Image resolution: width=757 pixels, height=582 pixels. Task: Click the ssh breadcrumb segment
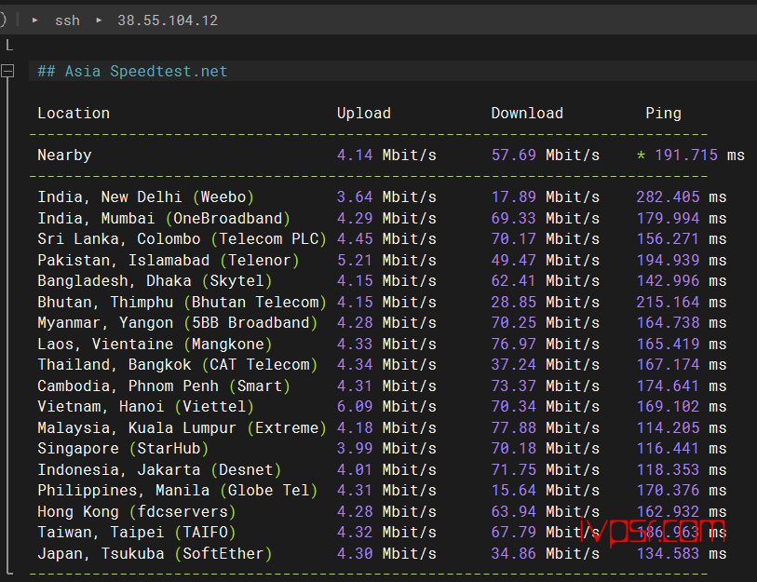(67, 20)
